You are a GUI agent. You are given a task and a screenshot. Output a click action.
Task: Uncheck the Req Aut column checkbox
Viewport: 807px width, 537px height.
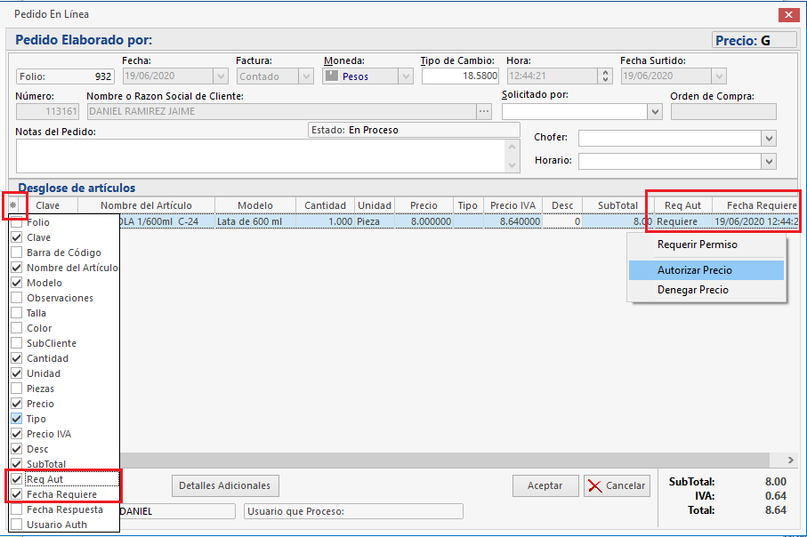(17, 479)
